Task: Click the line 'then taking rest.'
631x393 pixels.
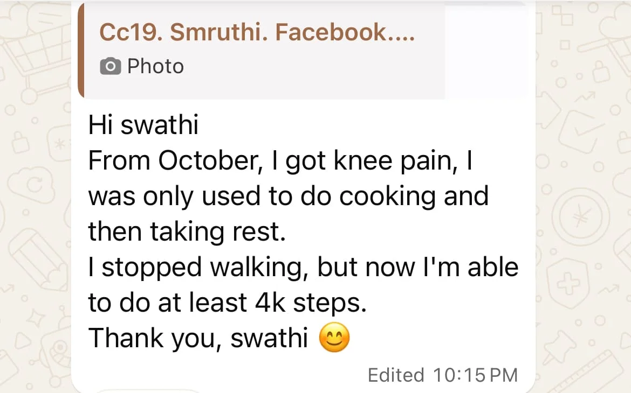Action: tap(186, 232)
